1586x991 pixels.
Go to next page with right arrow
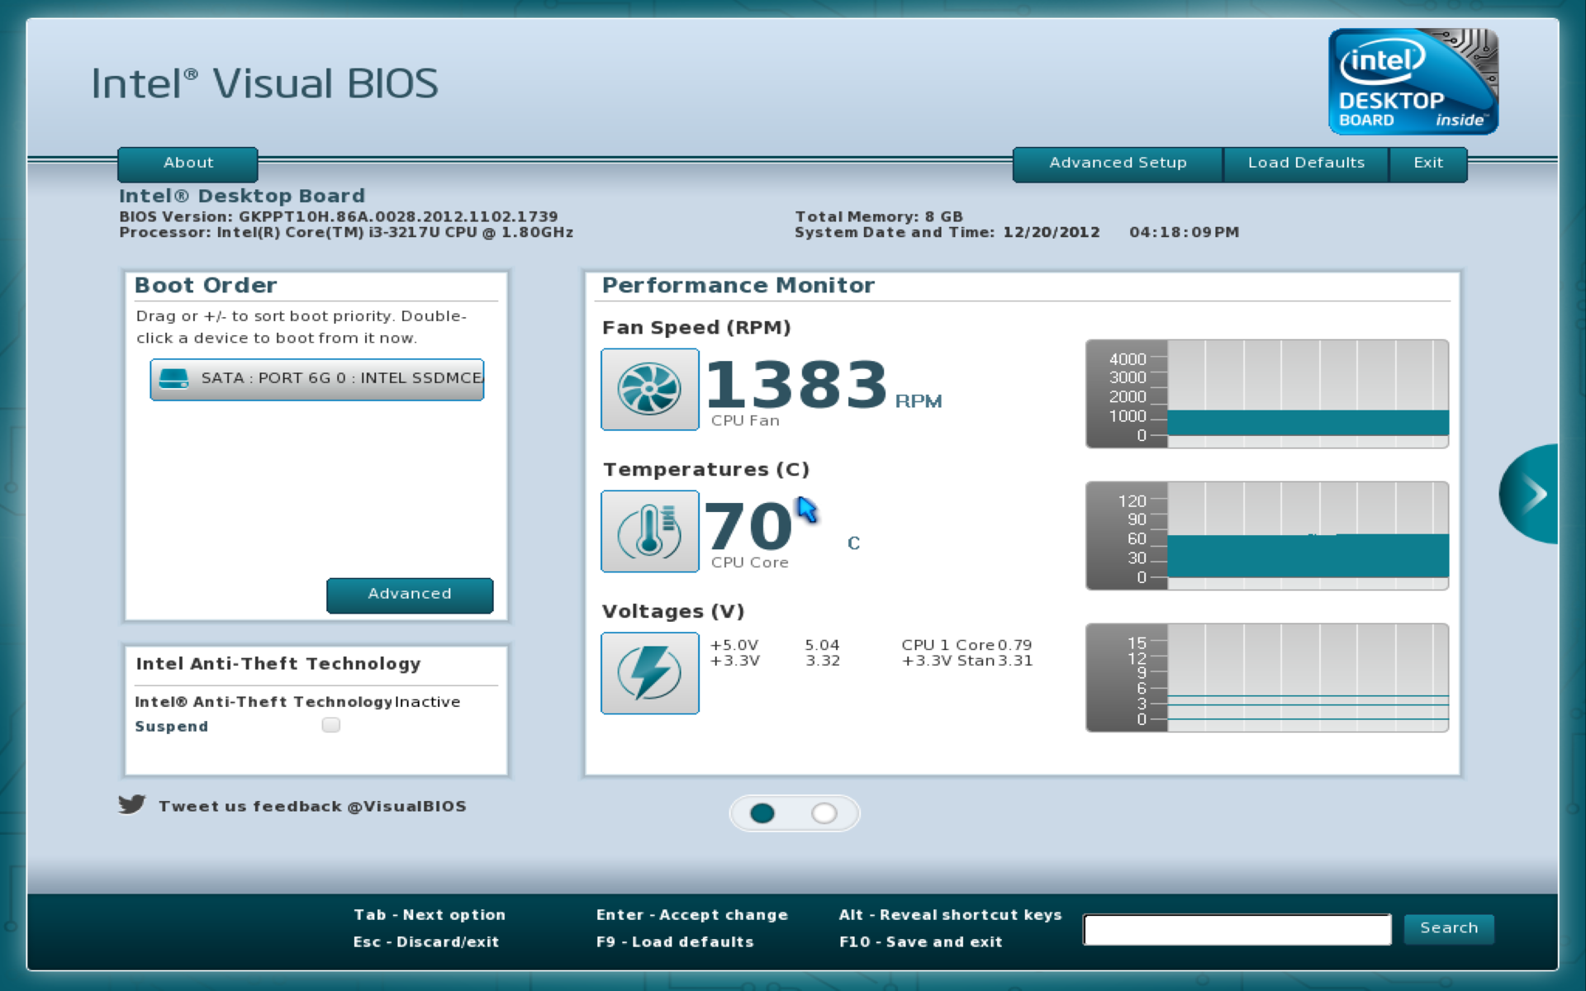click(1531, 494)
